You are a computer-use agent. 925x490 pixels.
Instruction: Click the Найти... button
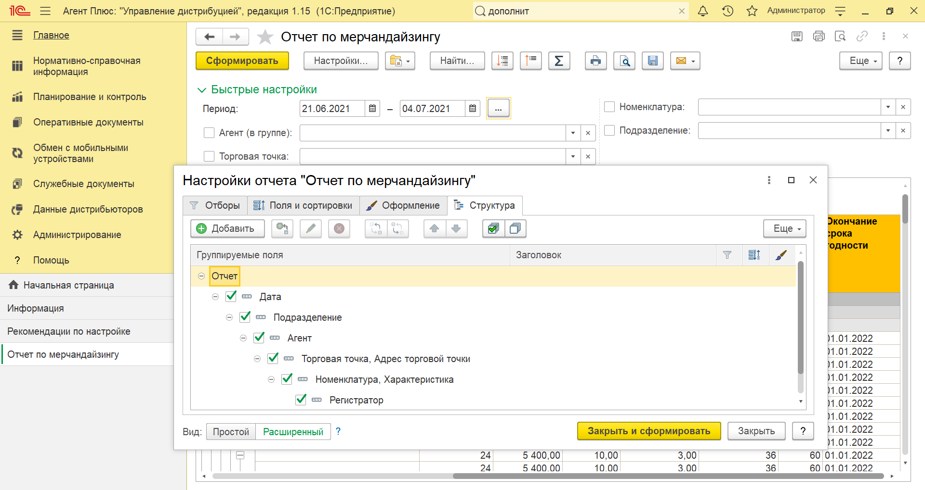tap(457, 61)
